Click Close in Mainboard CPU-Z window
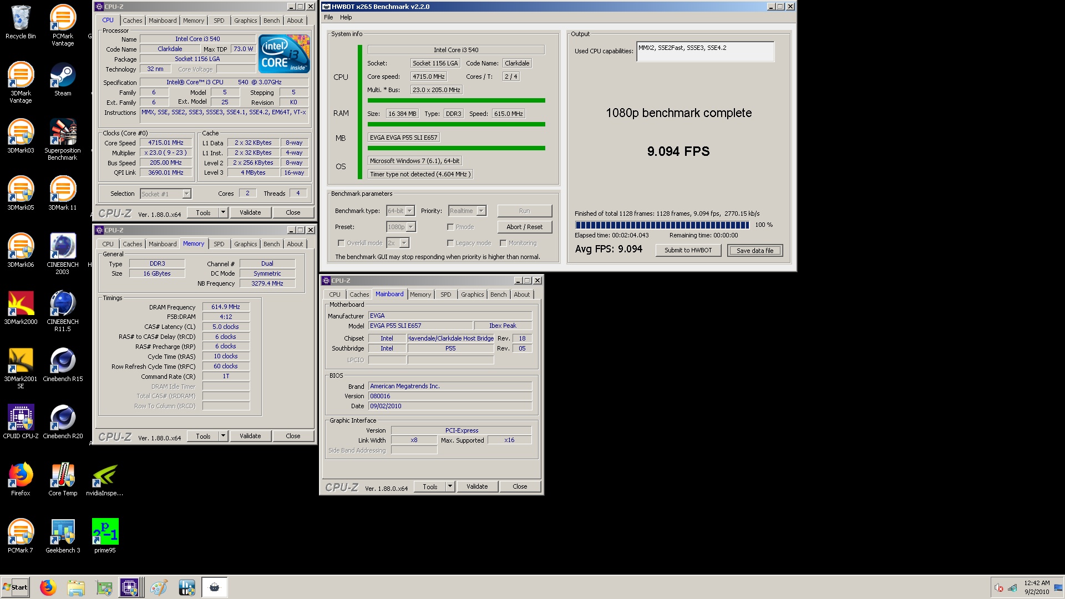Viewport: 1065px width, 599px height. pos(520,486)
